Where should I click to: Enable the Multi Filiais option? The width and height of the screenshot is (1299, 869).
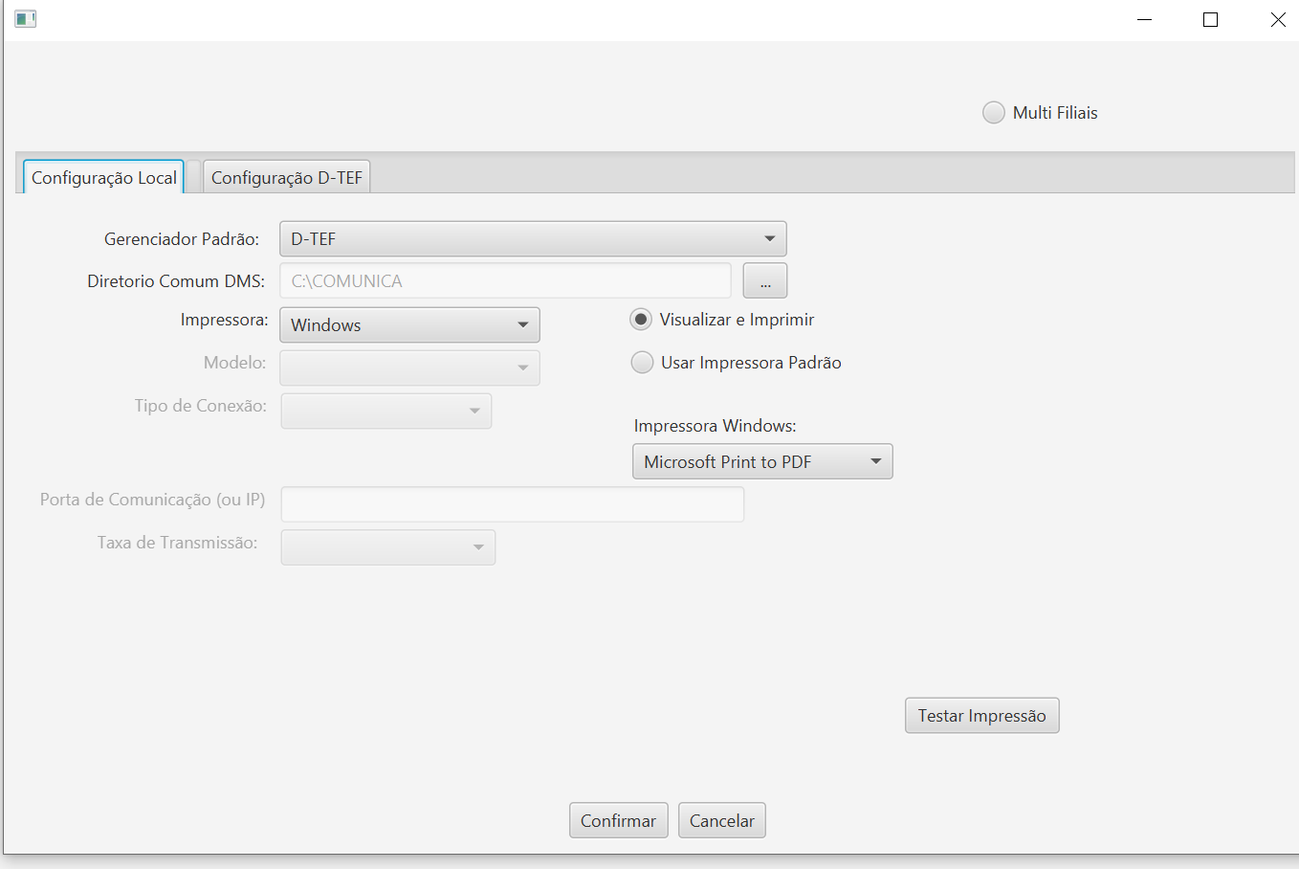[x=994, y=113]
